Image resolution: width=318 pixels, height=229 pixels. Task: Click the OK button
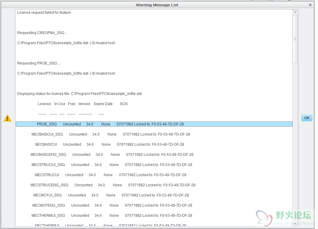[307, 118]
